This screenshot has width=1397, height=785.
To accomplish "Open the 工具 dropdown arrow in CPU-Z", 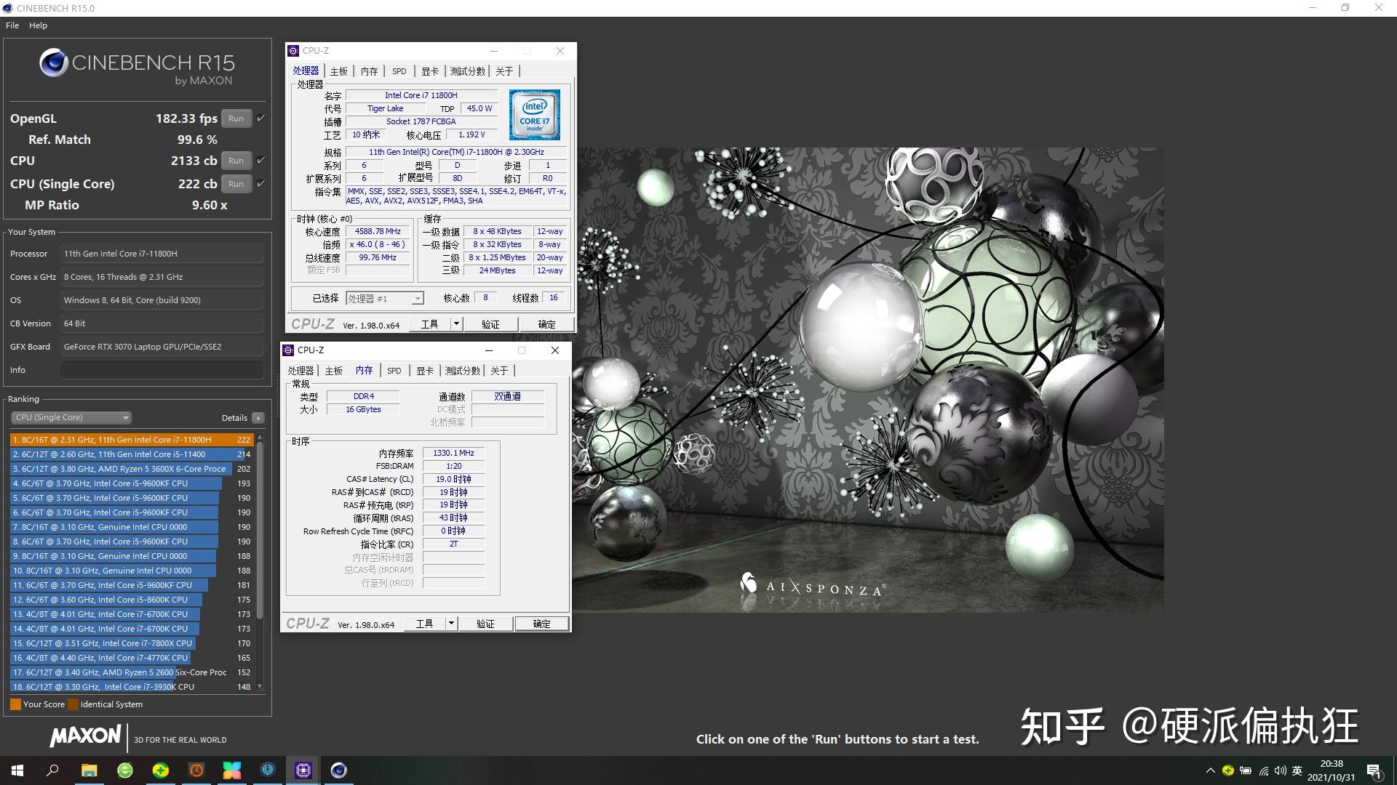I will pos(456,324).
